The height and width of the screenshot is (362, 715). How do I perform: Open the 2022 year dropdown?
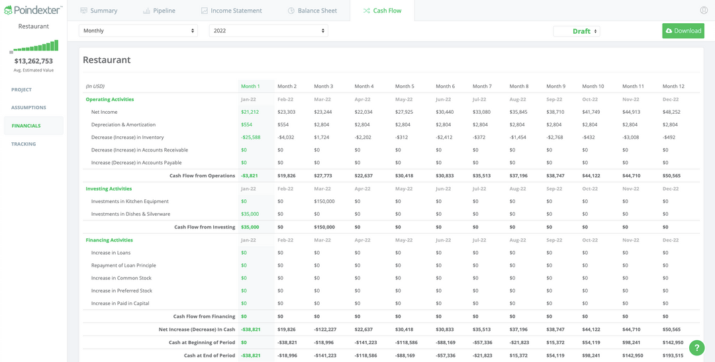[268, 31]
